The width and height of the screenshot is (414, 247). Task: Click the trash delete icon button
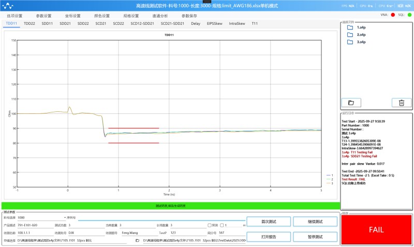tap(401, 103)
